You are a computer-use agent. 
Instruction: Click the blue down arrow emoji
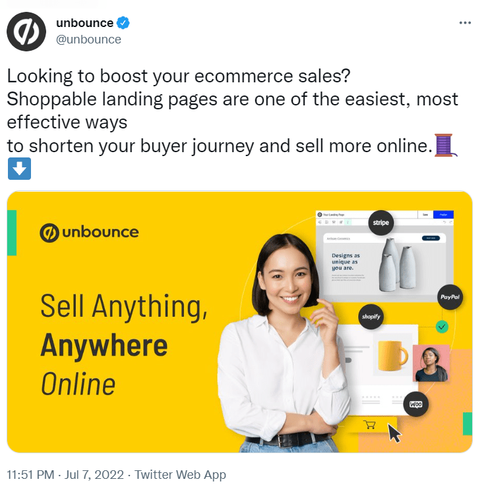(x=19, y=169)
